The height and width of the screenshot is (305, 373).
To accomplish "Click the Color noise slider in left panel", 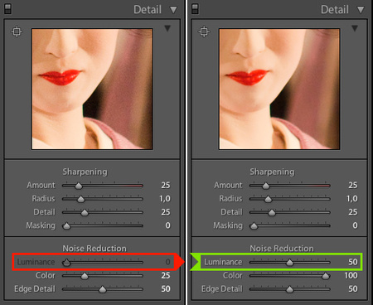I will click(103, 276).
